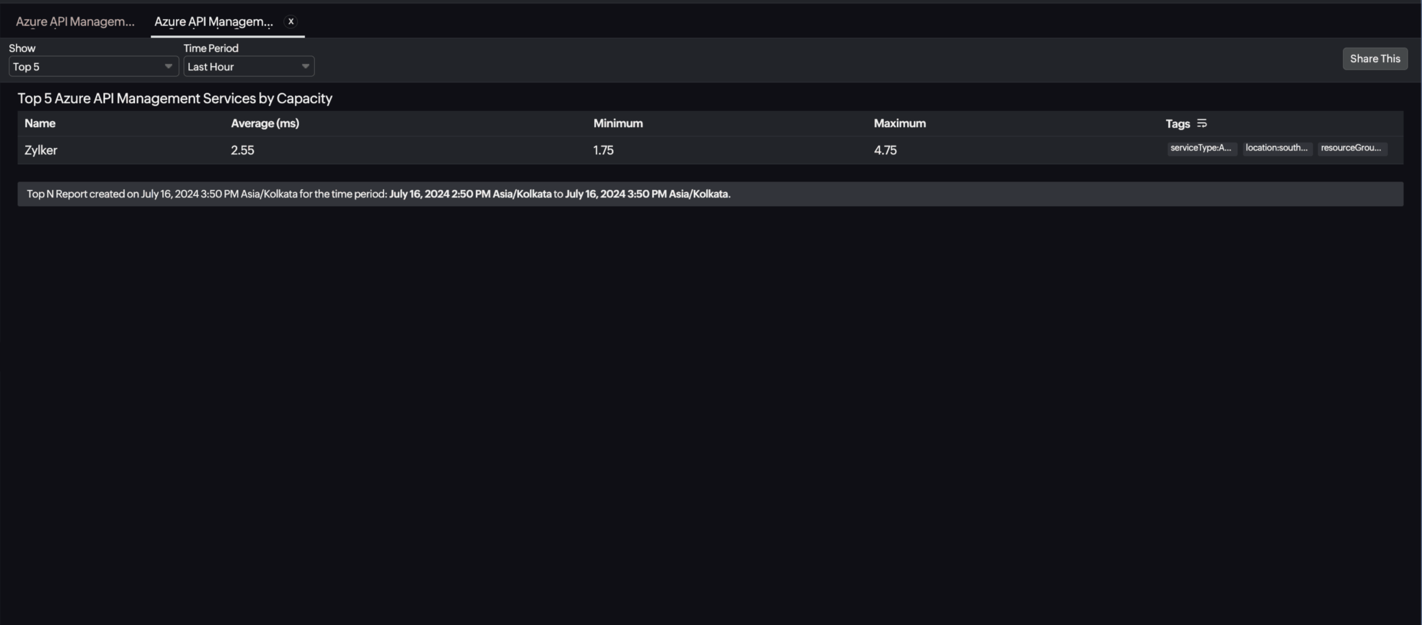The width and height of the screenshot is (1422, 625).
Task: Click the Zylker service row entry
Action: coord(41,149)
